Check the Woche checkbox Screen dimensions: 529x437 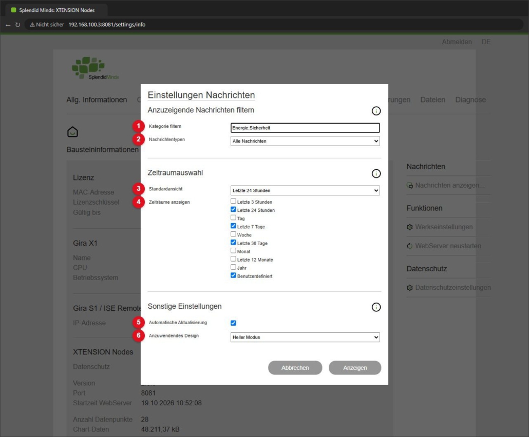(x=233, y=234)
